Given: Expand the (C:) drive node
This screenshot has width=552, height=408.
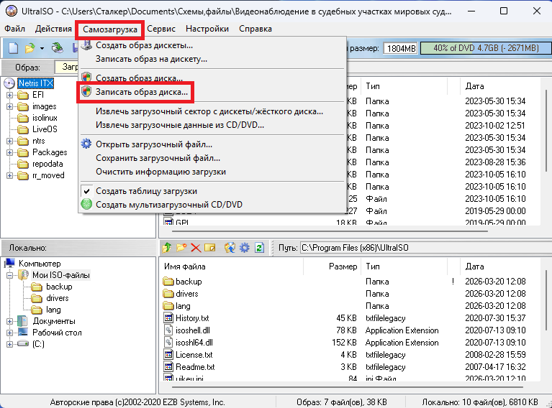Looking at the screenshot, I should [9, 344].
